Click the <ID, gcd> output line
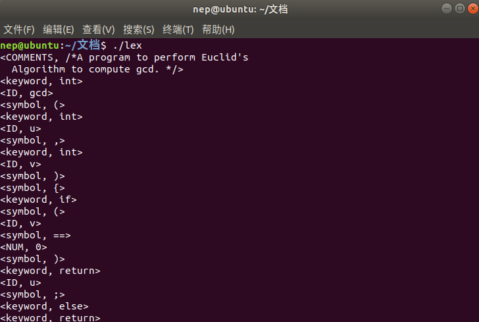This screenshot has height=322, width=479. click(x=26, y=93)
